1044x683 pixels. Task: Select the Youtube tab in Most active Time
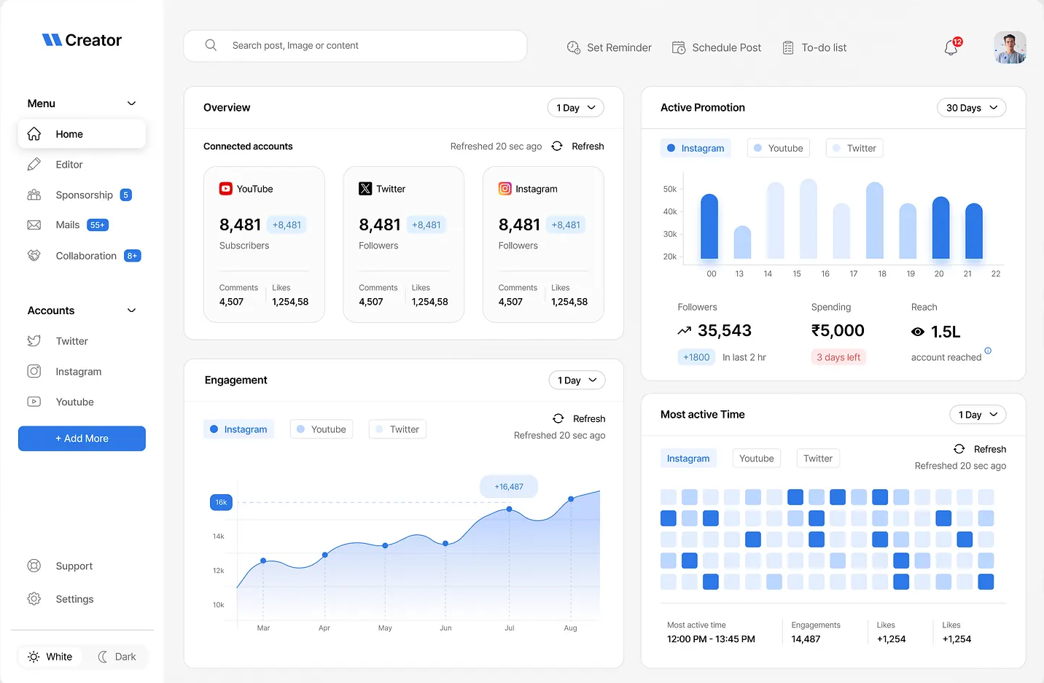click(x=756, y=458)
